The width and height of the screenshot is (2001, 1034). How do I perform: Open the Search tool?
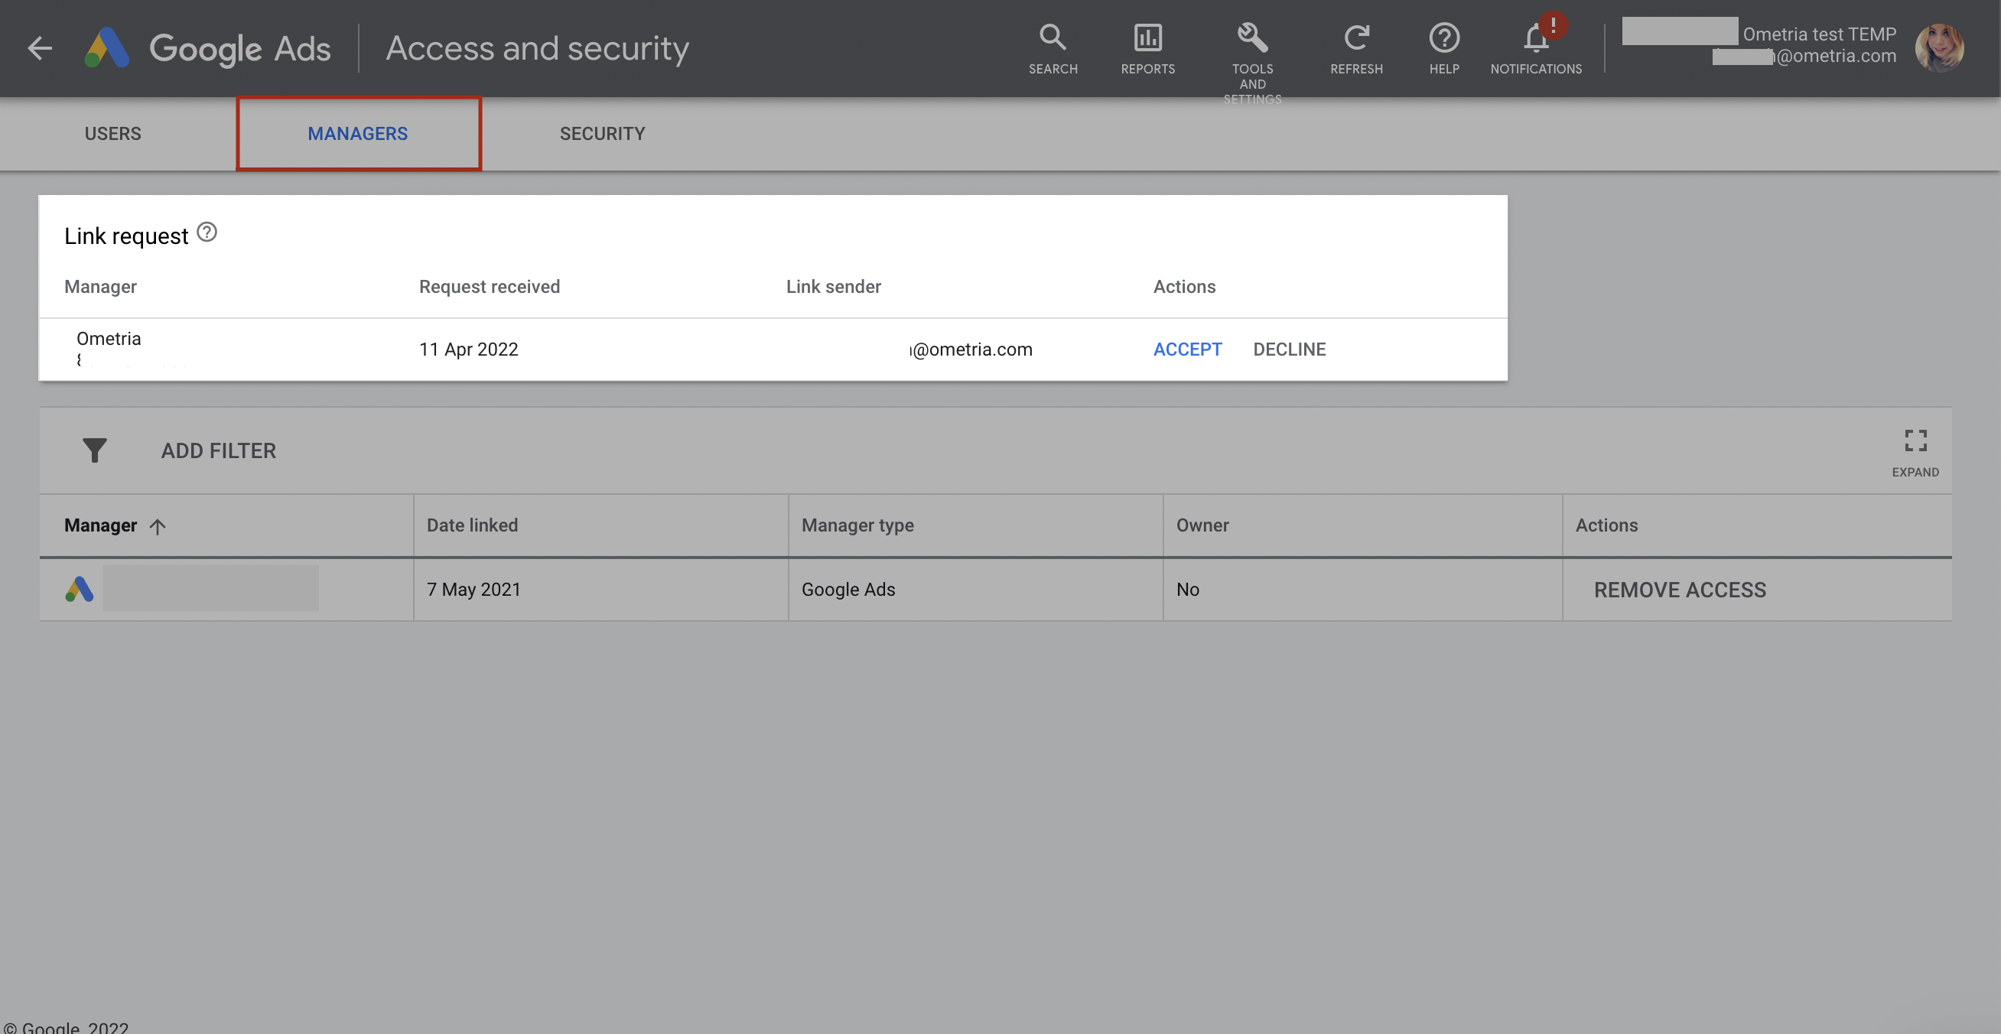click(x=1053, y=49)
